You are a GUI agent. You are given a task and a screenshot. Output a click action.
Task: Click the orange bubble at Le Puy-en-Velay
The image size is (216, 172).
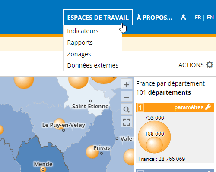tap(59, 124)
